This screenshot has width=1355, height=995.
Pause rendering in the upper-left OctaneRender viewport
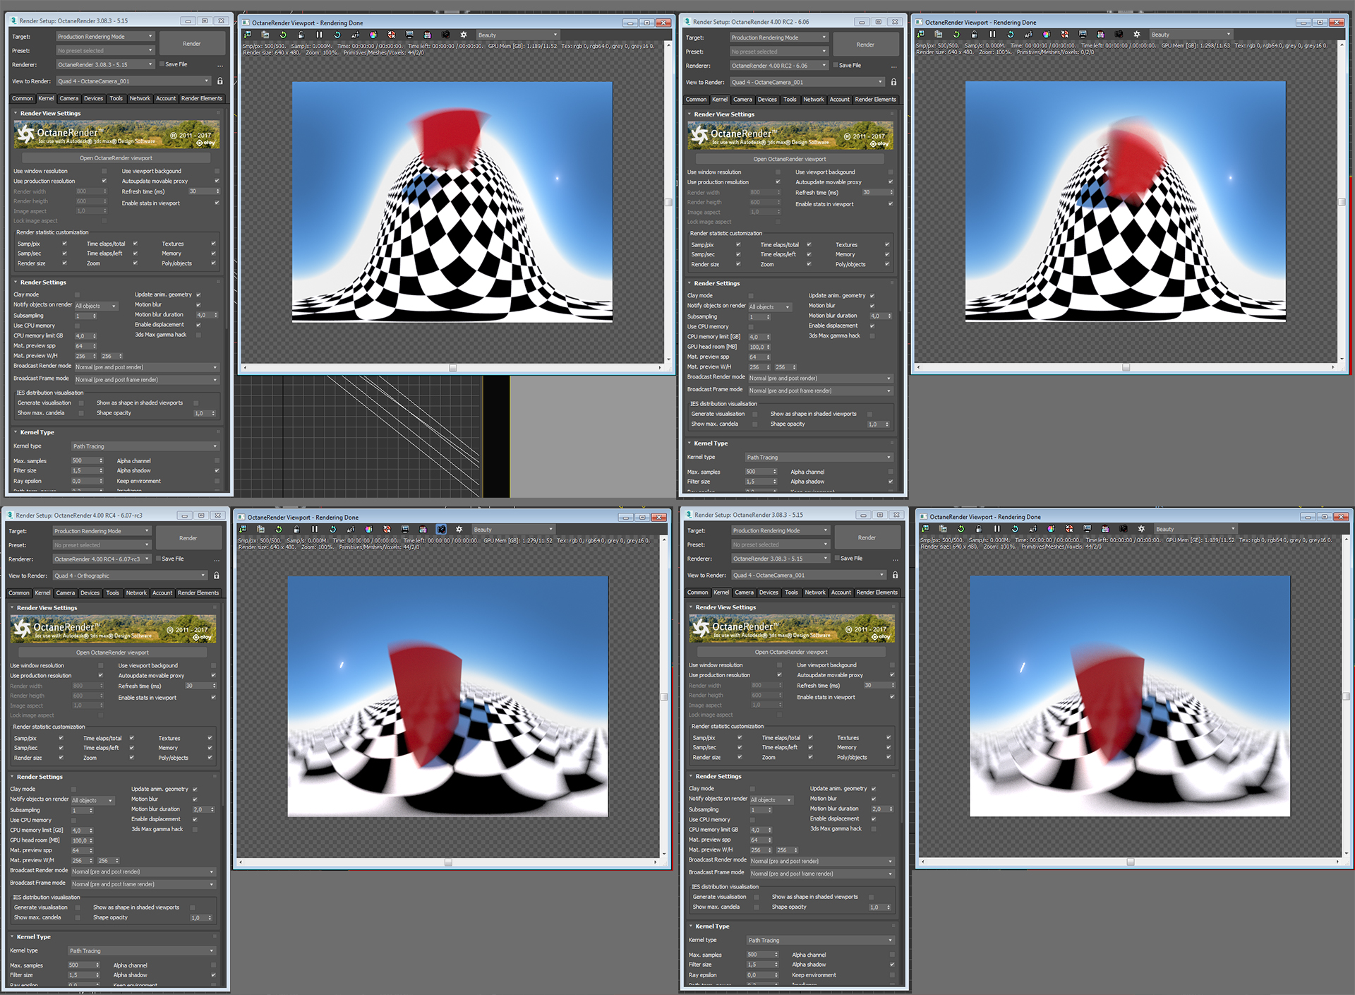pyautogui.click(x=319, y=35)
